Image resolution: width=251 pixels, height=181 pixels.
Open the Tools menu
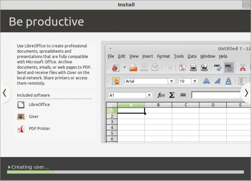179,56
